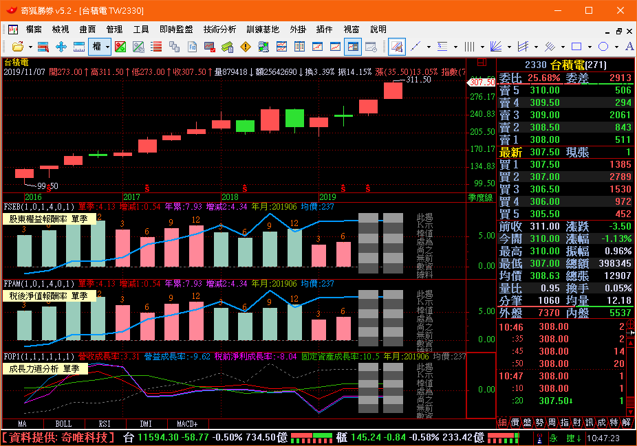Toggle the drawing pencil chart button

click(x=397, y=47)
